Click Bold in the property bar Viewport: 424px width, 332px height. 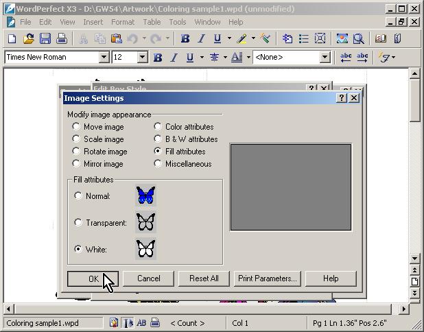tap(158, 58)
